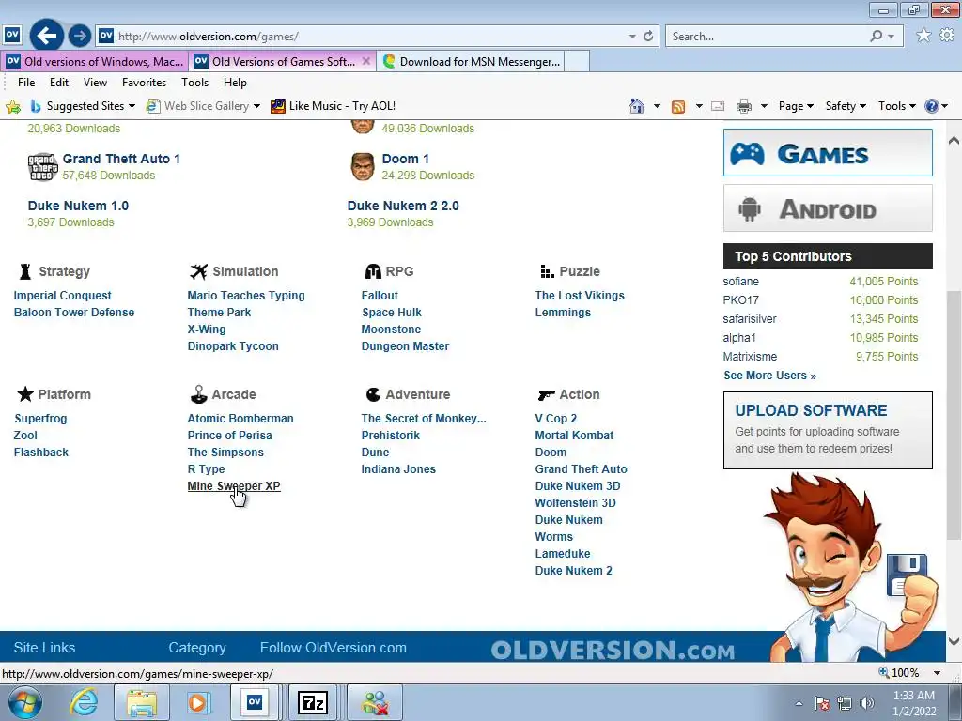The width and height of the screenshot is (962, 721).
Task: Go back with the browser Back arrow
Action: click(x=47, y=36)
